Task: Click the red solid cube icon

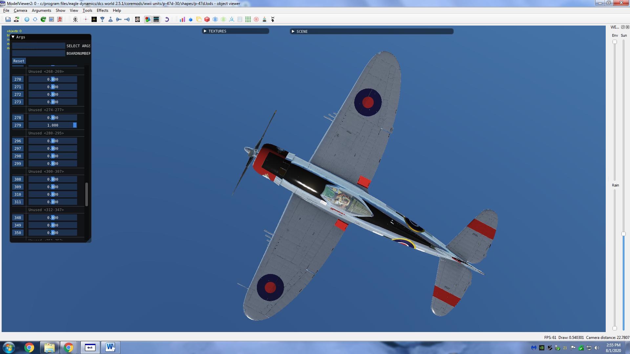Action: click(207, 19)
